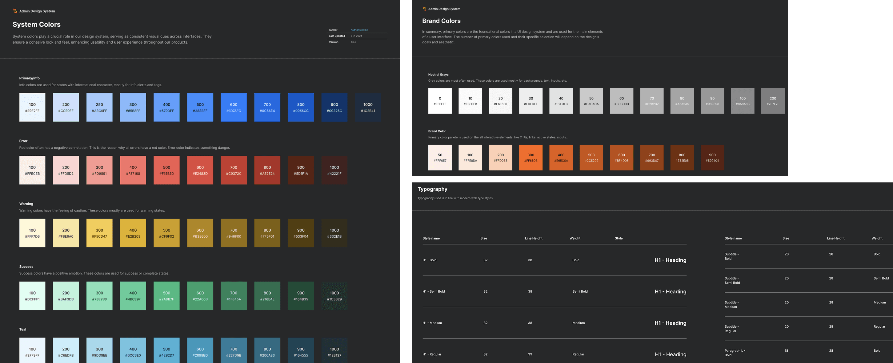Click the Subtitle - Regular style name
This screenshot has width=893, height=363.
click(731, 329)
